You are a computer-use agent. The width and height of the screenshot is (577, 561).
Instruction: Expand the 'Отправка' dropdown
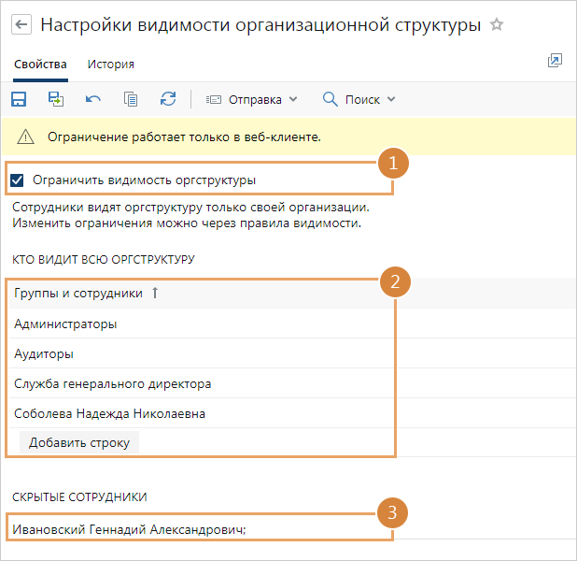point(251,99)
